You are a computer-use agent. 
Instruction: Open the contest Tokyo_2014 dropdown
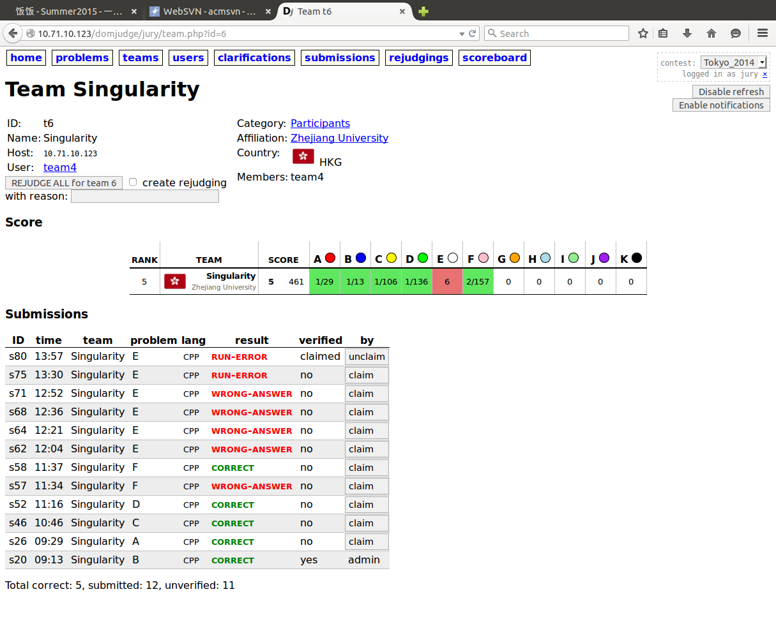click(733, 63)
